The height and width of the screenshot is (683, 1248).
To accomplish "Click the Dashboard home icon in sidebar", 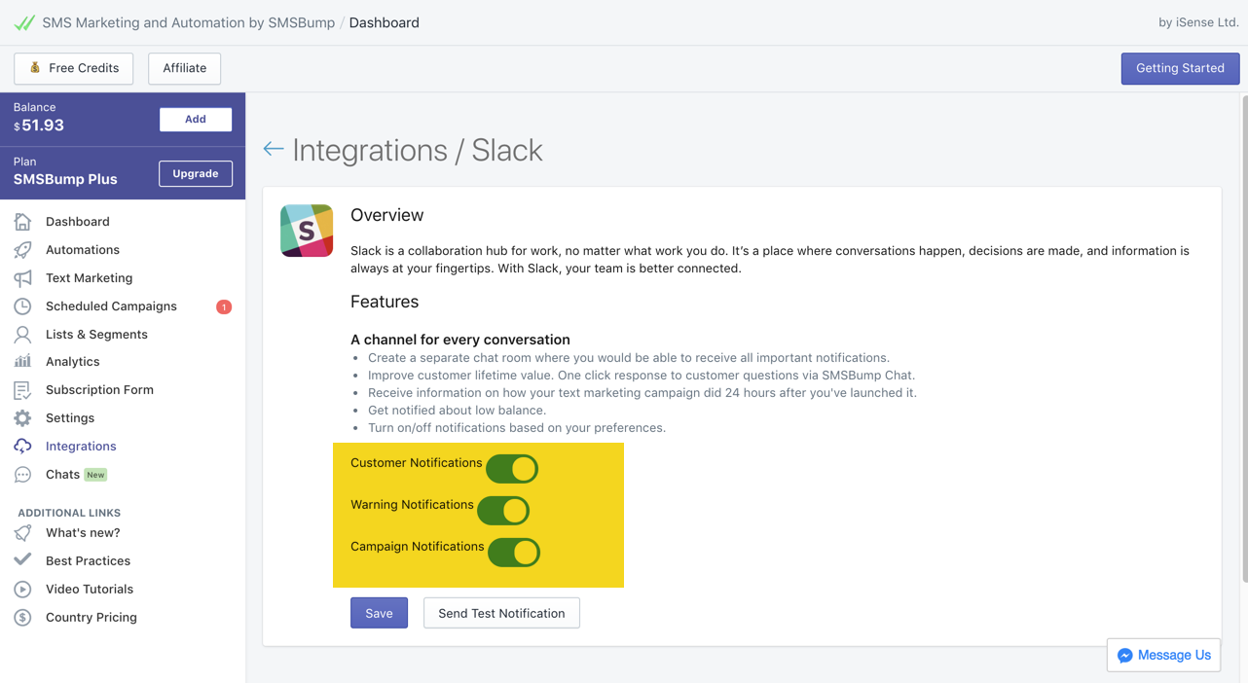I will (x=22, y=222).
